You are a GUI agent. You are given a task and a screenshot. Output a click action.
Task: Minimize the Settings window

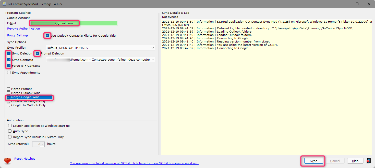point(345,4)
